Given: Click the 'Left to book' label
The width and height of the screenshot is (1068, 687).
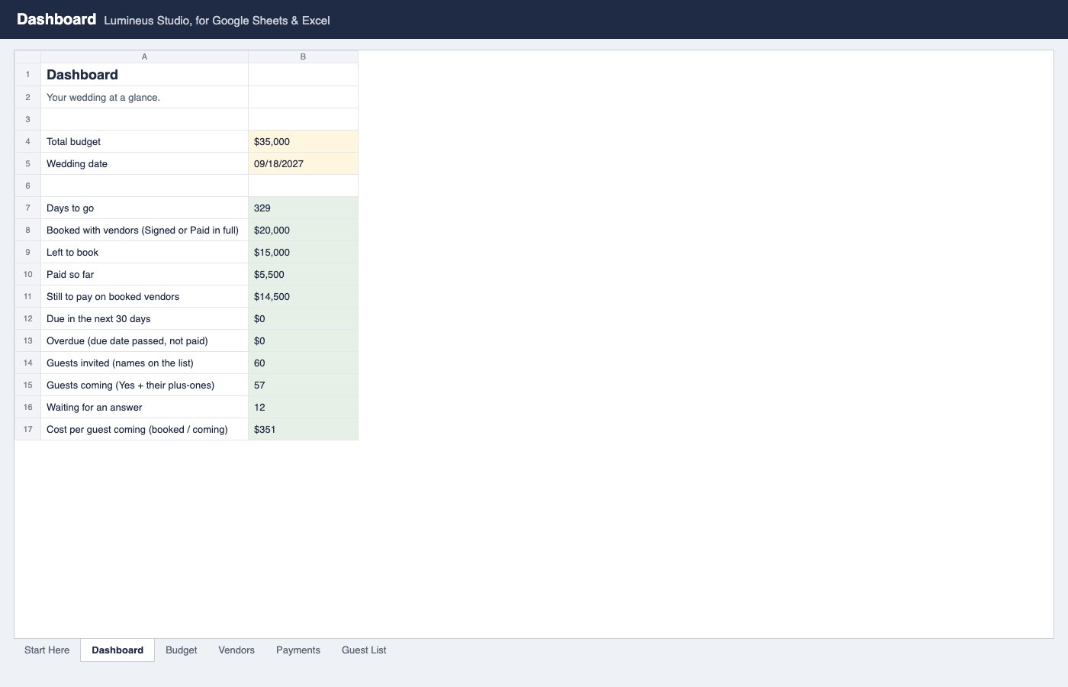Looking at the screenshot, I should pyautogui.click(x=144, y=252).
